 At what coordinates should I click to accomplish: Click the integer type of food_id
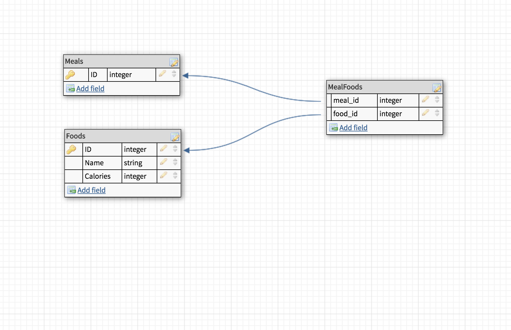coord(391,114)
